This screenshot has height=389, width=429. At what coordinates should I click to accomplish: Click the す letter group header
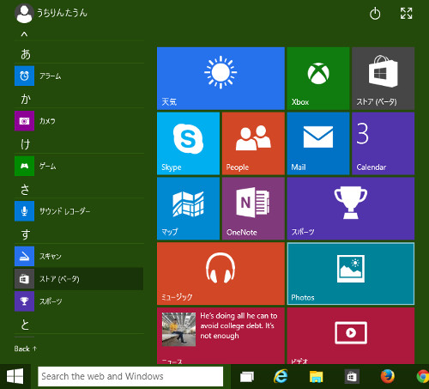click(26, 234)
